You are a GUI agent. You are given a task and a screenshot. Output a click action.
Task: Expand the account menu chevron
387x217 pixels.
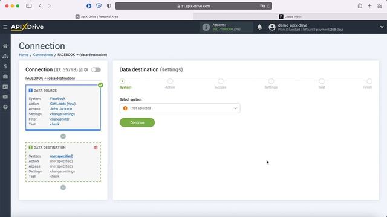click(x=382, y=27)
